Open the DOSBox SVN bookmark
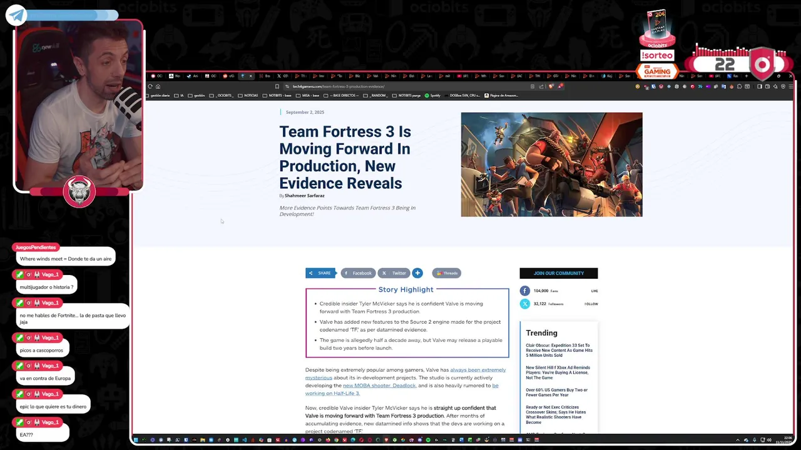The width and height of the screenshot is (801, 450). 462,96
